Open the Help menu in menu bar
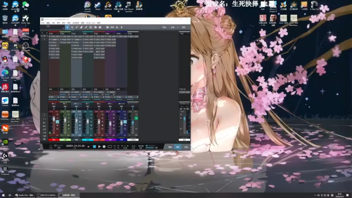 pyautogui.click(x=99, y=23)
